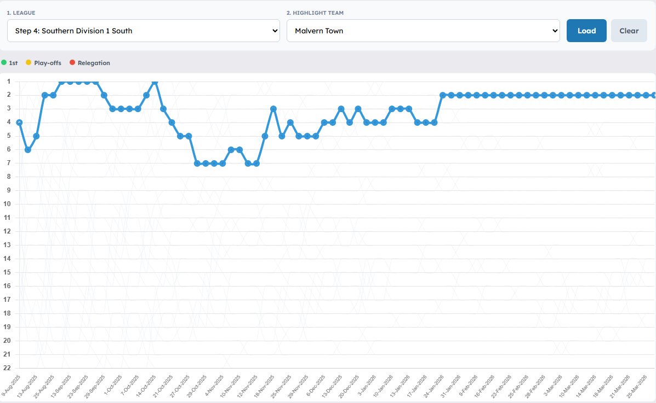The width and height of the screenshot is (656, 403).
Task: Select the 17-Jan-2026 data point at 4th place
Action: (x=426, y=122)
